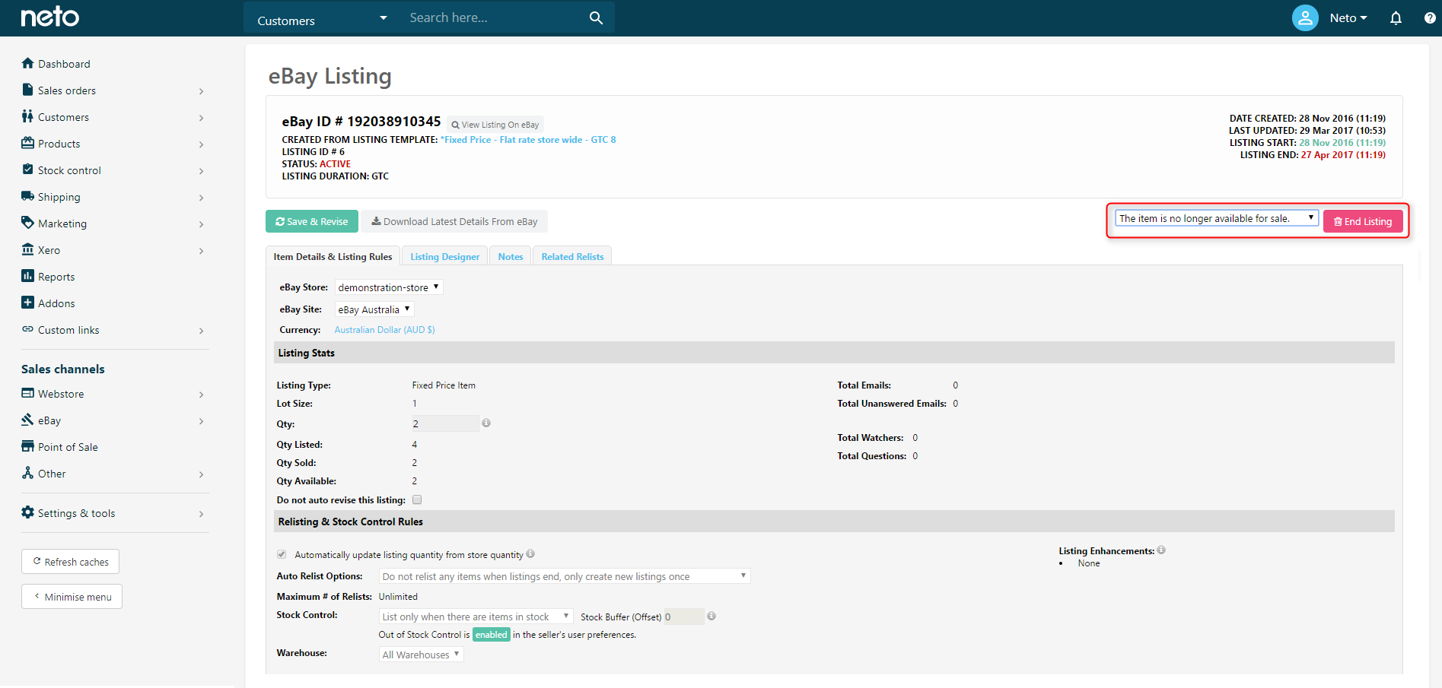The height and width of the screenshot is (688, 1442).
Task: Click the Stock control clipboard icon
Action: (x=28, y=170)
